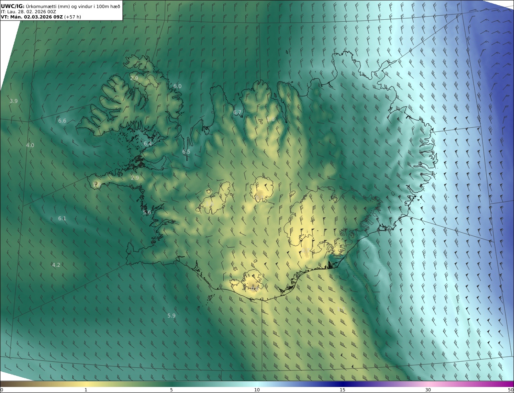The height and width of the screenshot is (393, 514).
Task: Click the 6.0 precipitable water value
Action: point(177,86)
